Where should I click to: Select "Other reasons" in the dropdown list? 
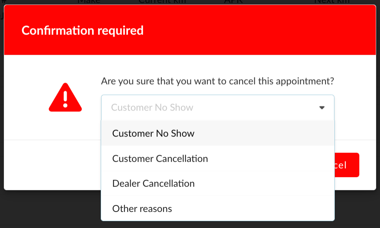pyautogui.click(x=142, y=209)
